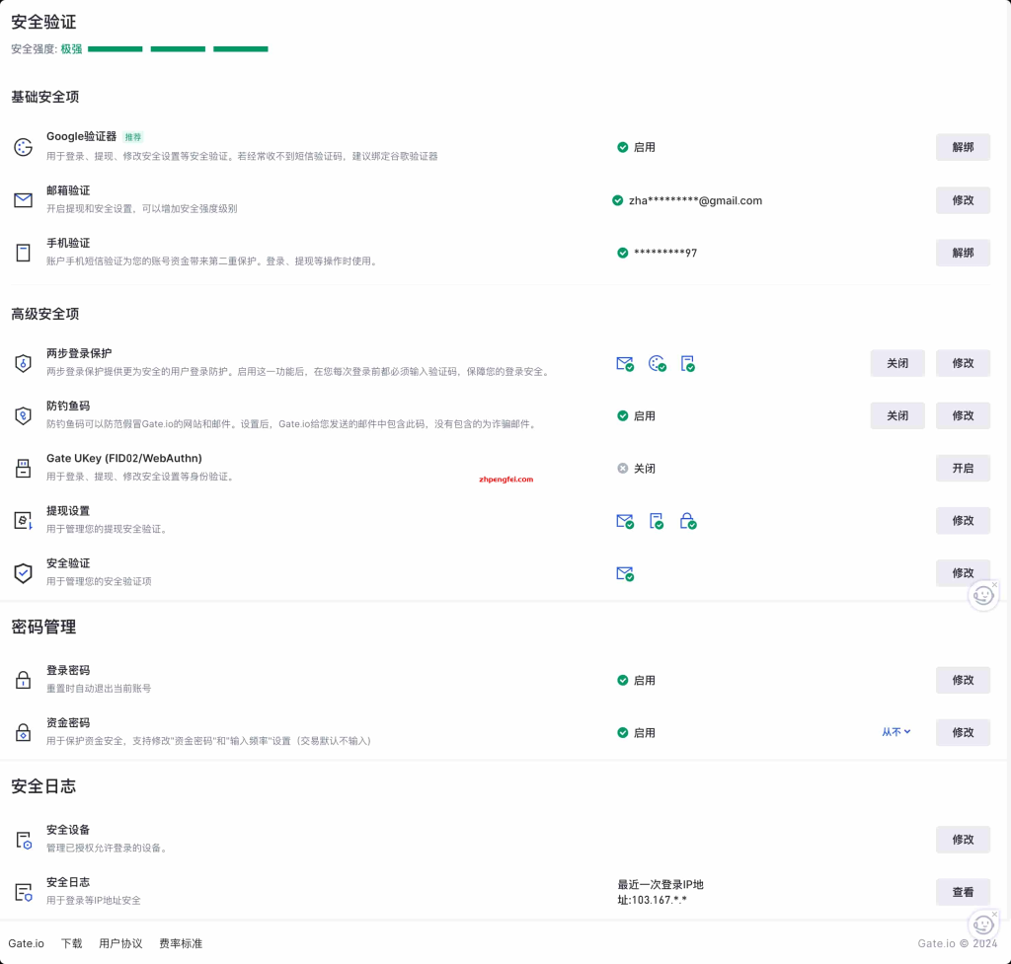
Task: Click the security log document icon
Action: coord(24,893)
